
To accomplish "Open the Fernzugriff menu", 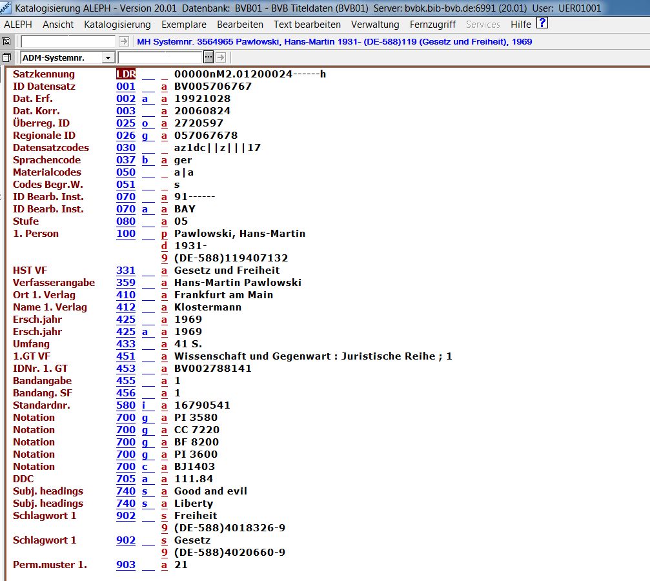I will point(432,25).
